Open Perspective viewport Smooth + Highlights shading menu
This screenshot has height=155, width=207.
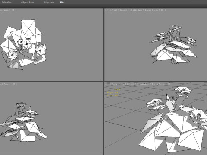coord(138,84)
